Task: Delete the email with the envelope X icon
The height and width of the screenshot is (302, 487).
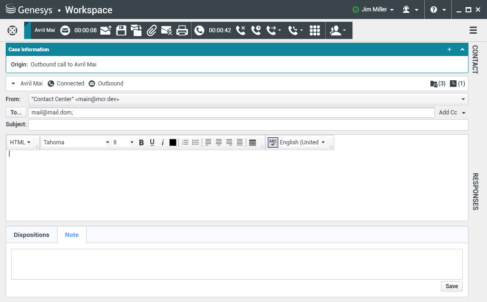Action: point(166,30)
